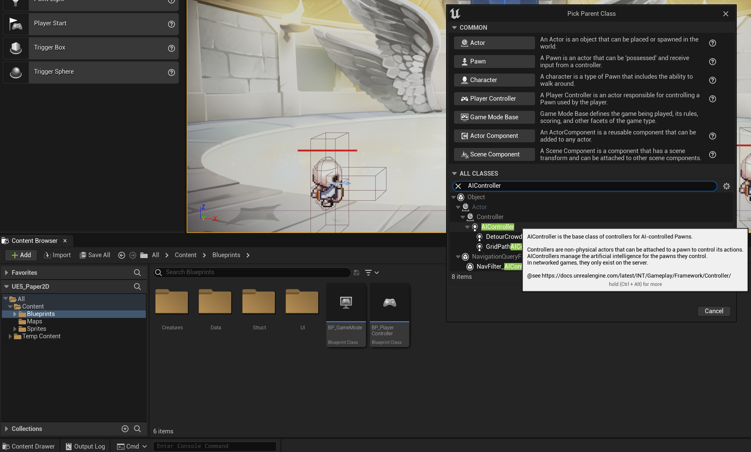This screenshot has height=452, width=751.
Task: Go forward in Content Browser history
Action: coord(132,255)
